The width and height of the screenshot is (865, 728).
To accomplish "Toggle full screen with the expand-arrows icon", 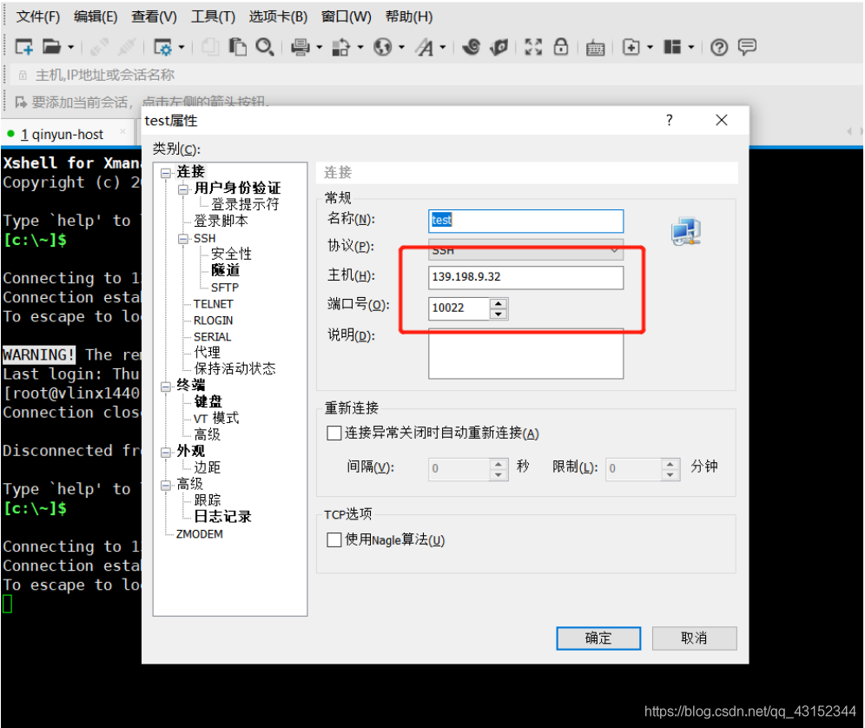I will [x=533, y=48].
